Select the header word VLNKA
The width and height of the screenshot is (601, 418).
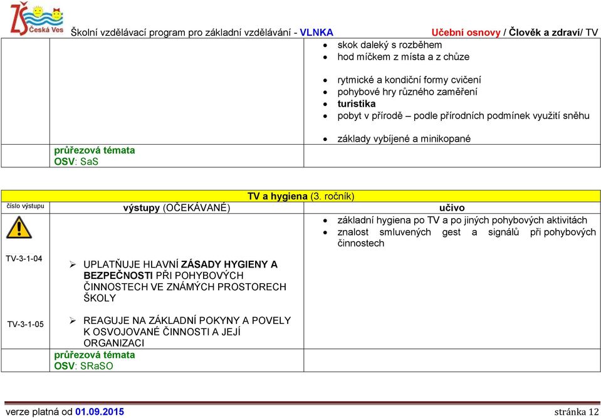click(x=316, y=33)
